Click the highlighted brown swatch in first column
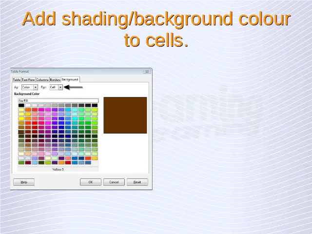The width and height of the screenshot is (312, 234). coord(21,132)
